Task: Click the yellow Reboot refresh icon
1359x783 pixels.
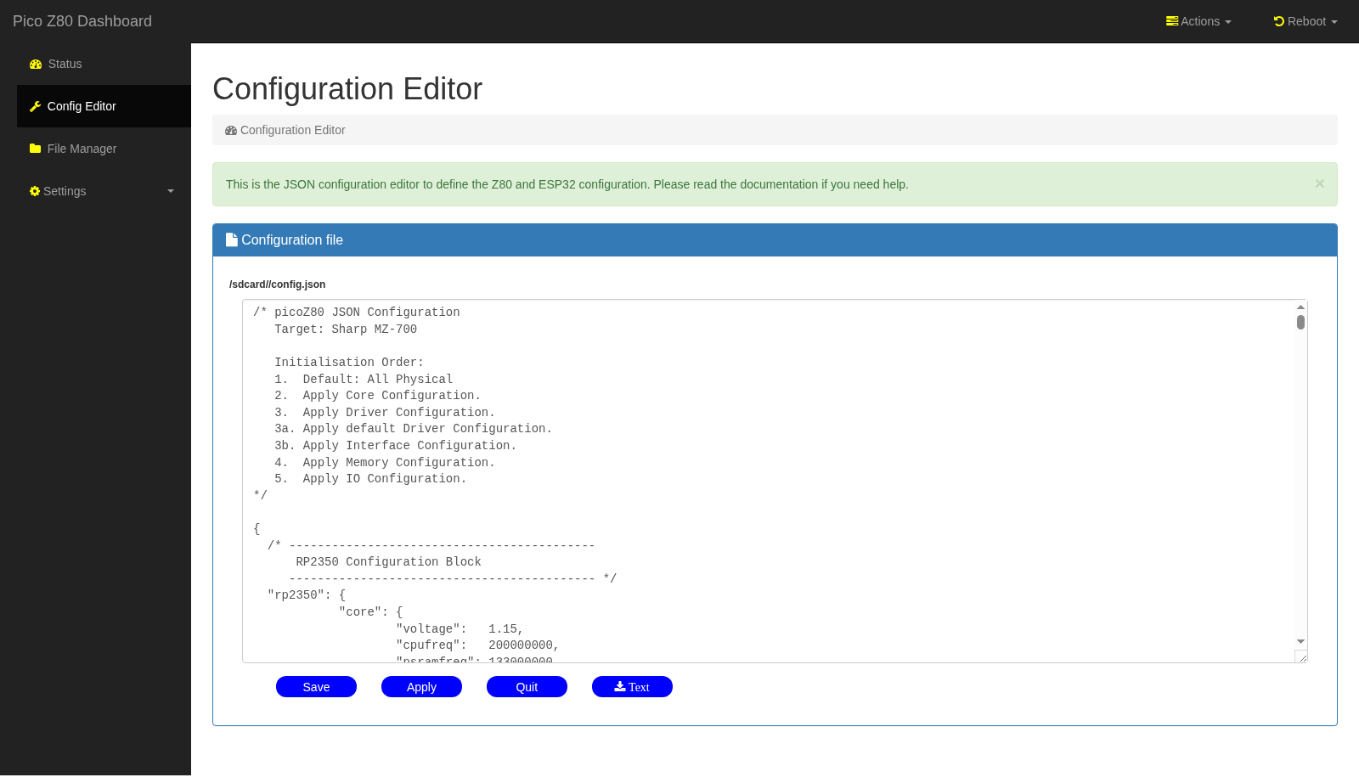Action: point(1278,21)
